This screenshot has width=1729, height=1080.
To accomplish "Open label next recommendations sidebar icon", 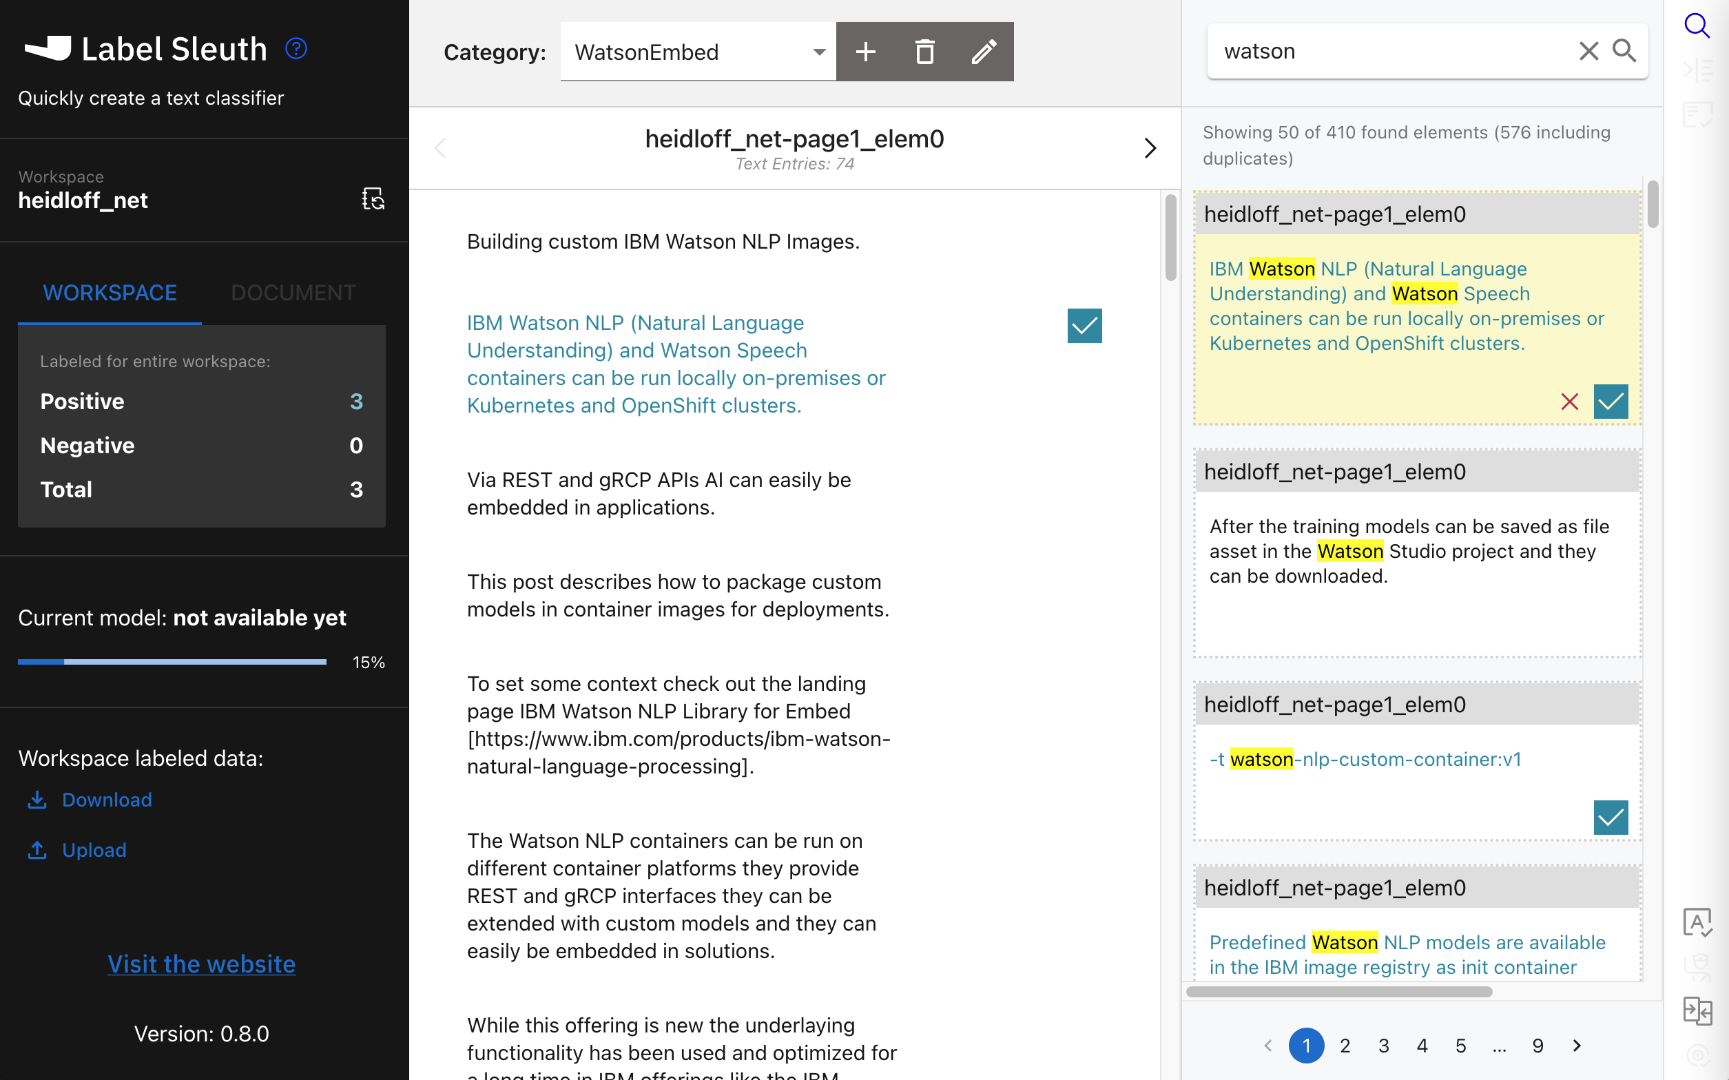I will [x=1697, y=70].
